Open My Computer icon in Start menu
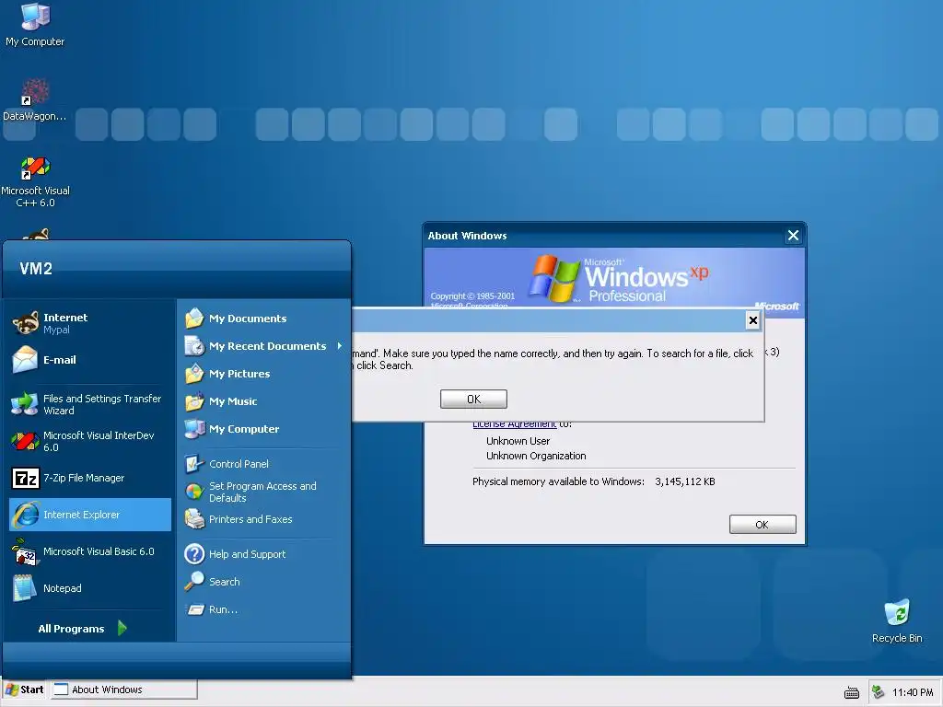The width and height of the screenshot is (943, 707). 194,429
